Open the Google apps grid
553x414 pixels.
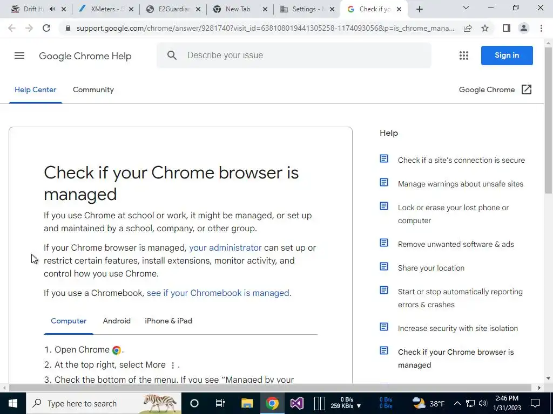(464, 56)
